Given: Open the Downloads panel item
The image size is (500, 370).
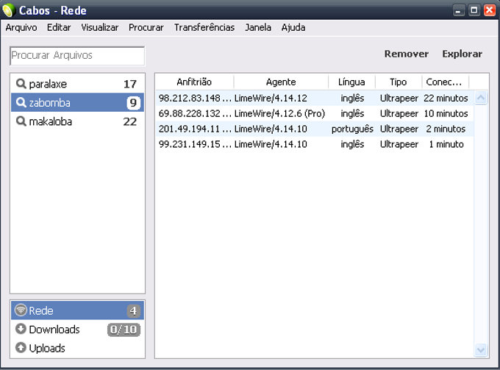Looking at the screenshot, I should 77,329.
